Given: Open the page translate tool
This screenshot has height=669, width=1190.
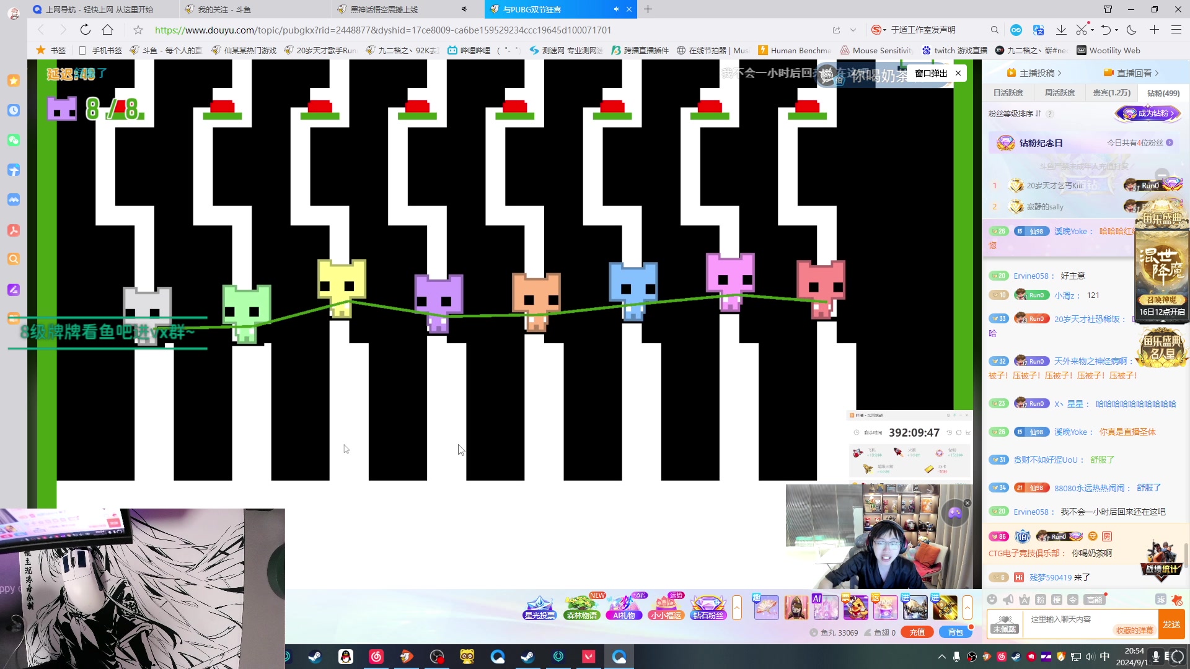Looking at the screenshot, I should click(1039, 30).
